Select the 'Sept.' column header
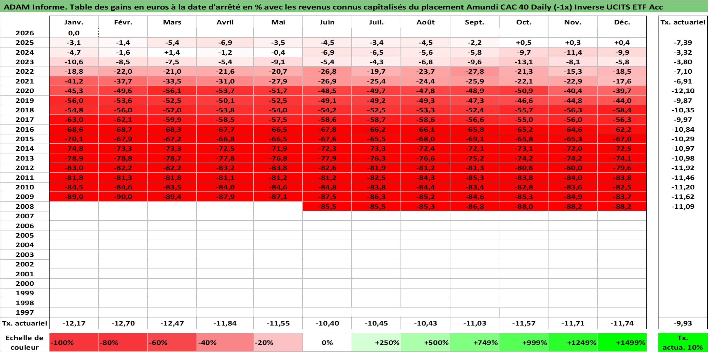This screenshot has width=708, height=352. (475, 22)
